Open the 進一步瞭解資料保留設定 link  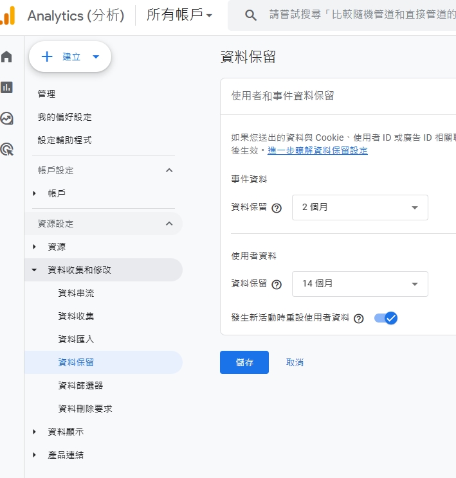click(x=318, y=151)
